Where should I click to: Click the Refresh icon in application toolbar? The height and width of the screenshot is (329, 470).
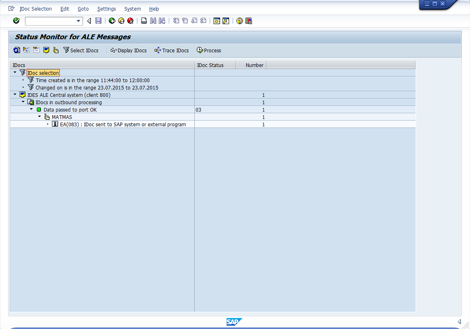coord(16,50)
